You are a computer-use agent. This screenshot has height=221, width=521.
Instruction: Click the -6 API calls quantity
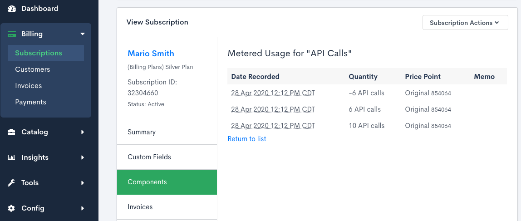367,93
